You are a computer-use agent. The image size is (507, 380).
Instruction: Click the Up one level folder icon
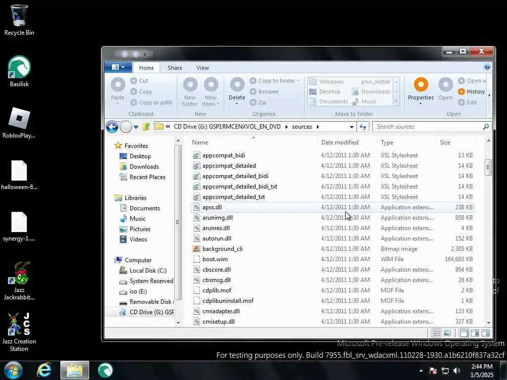click(x=146, y=127)
